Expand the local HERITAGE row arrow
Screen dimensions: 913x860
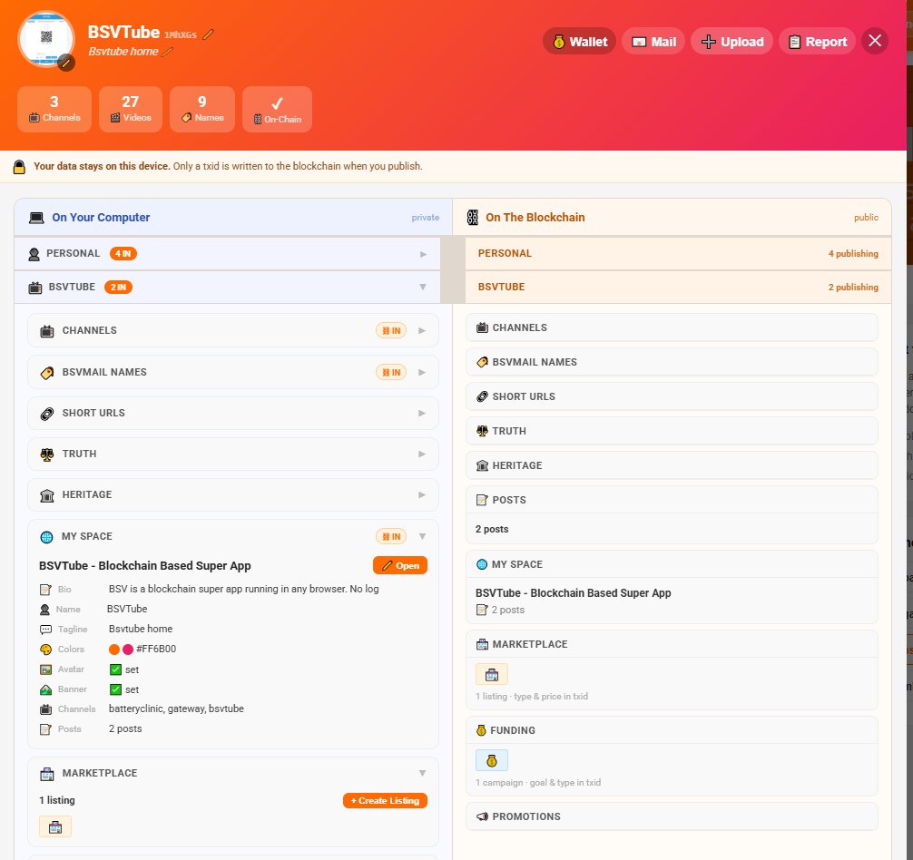pyautogui.click(x=422, y=494)
